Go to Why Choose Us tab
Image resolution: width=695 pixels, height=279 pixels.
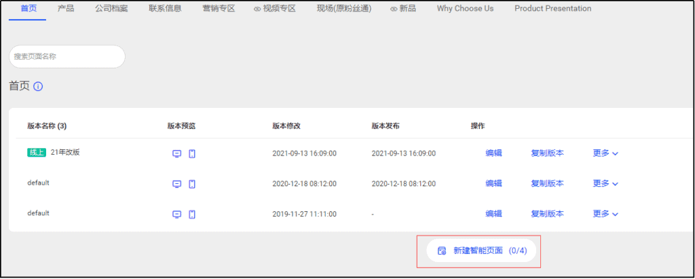[x=465, y=9]
